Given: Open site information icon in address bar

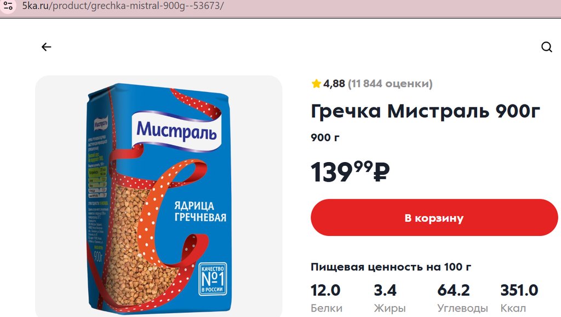Looking at the screenshot, I should pos(8,6).
